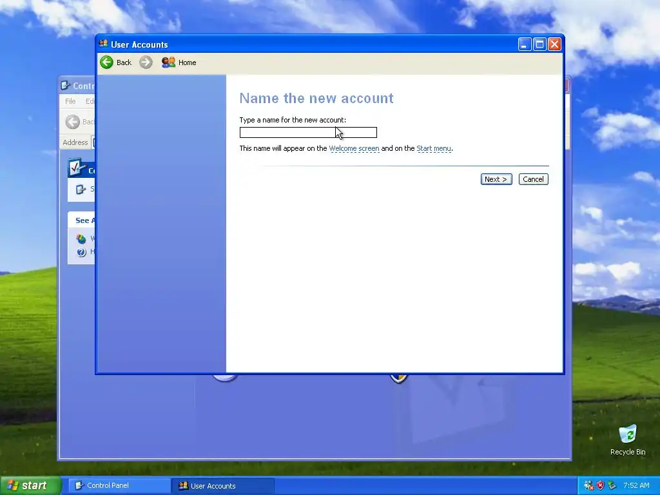Click the green Back arrow in User Accounts

[x=106, y=63]
